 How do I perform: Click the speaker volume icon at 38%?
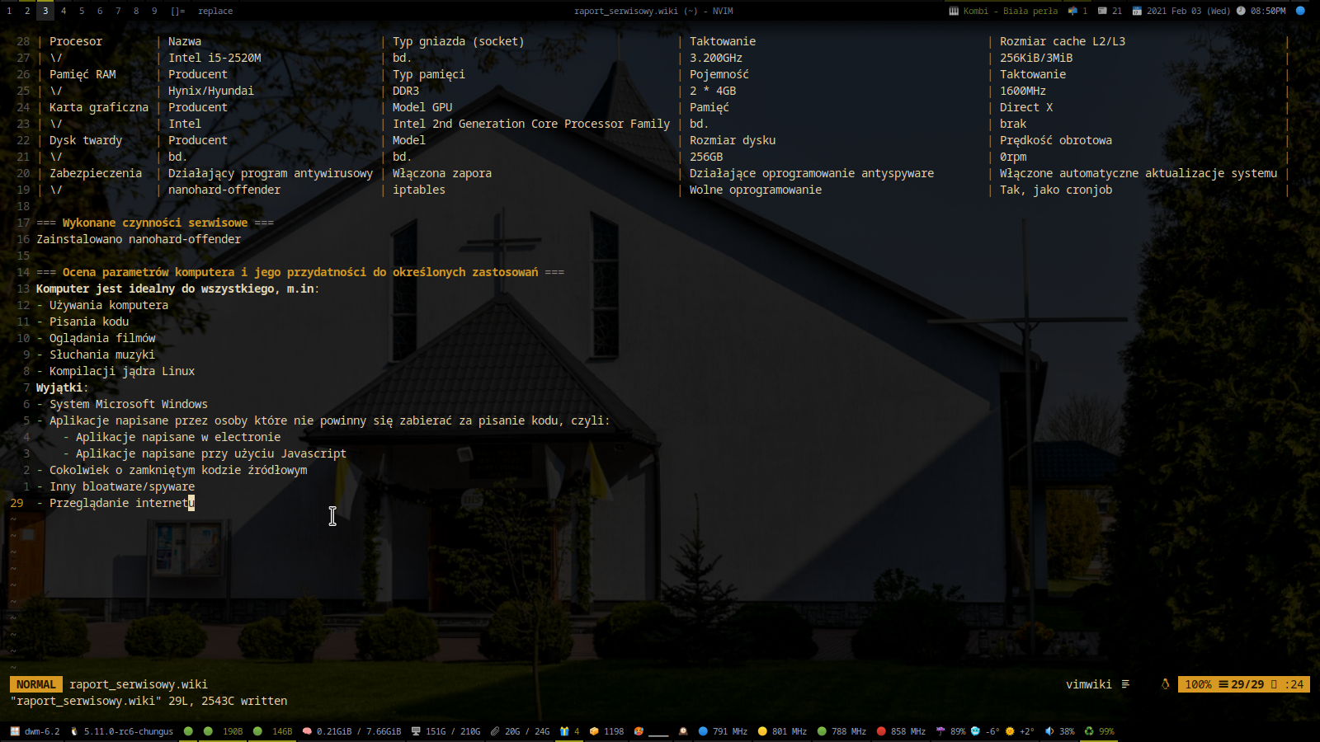pyautogui.click(x=1049, y=731)
